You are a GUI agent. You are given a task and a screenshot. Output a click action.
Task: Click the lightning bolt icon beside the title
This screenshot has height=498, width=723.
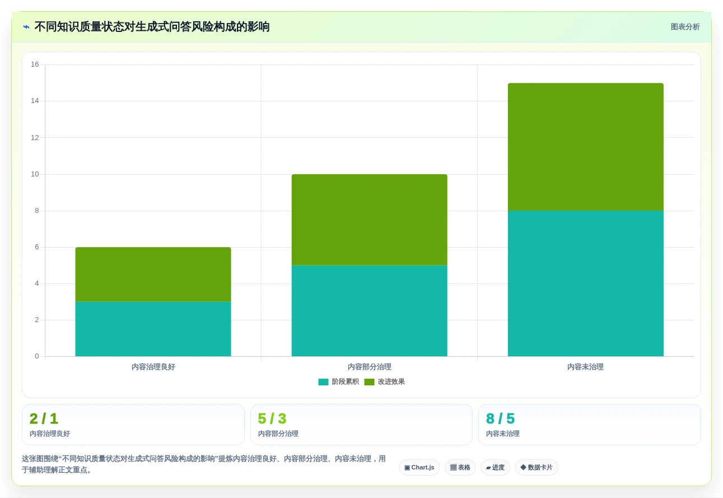pos(26,27)
